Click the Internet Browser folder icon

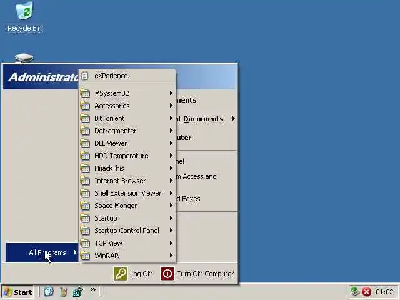click(85, 181)
